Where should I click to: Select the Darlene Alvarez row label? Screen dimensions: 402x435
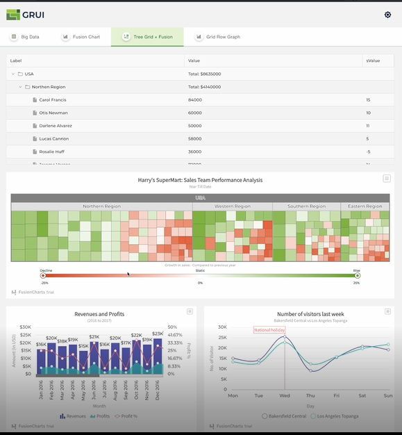(56, 126)
